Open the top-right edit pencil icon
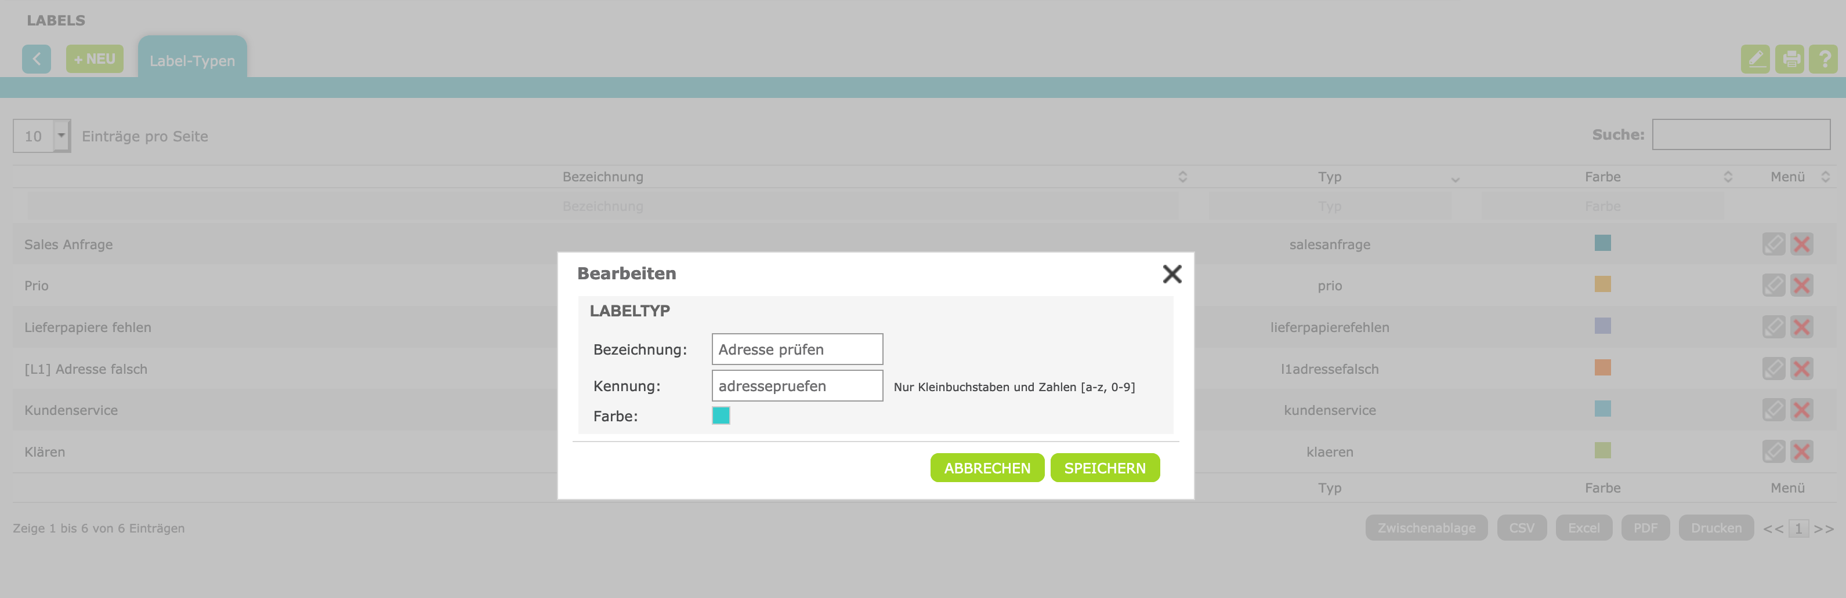Image resolution: width=1846 pixels, height=598 pixels. pos(1755,59)
